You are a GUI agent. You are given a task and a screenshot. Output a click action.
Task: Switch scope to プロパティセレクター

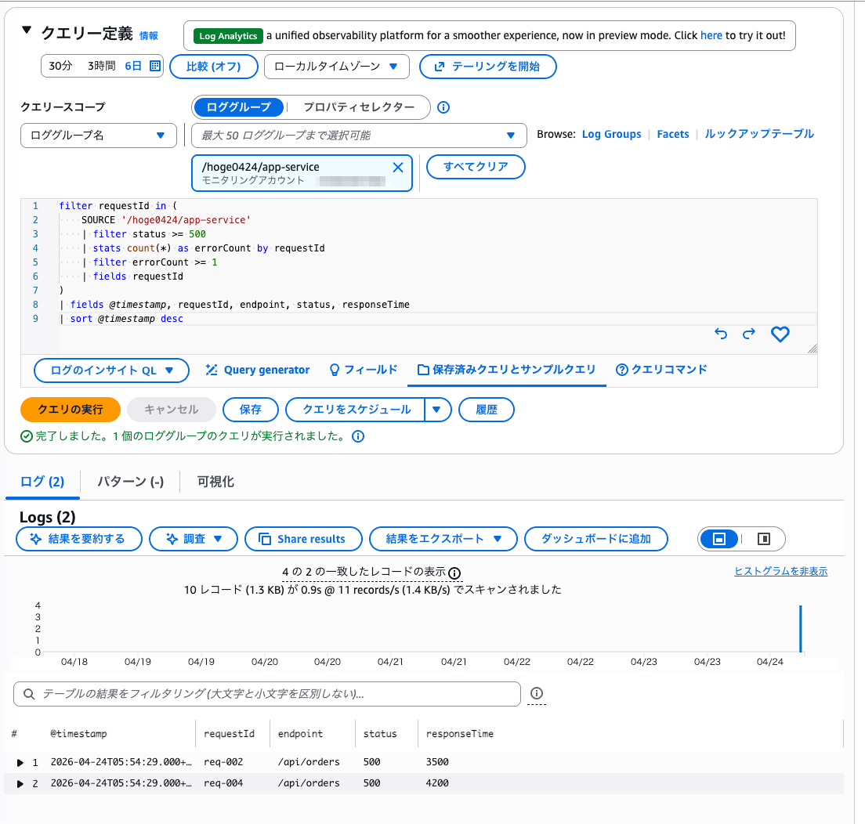pyautogui.click(x=356, y=107)
